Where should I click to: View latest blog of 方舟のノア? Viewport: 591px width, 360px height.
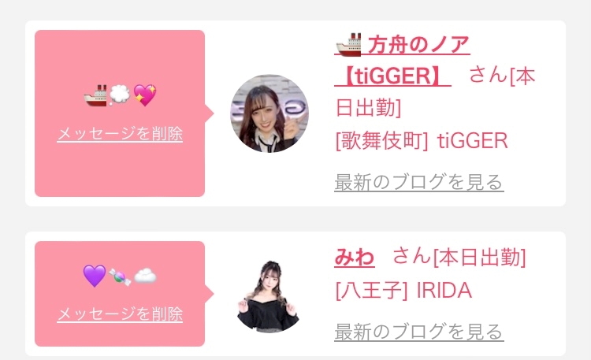click(419, 183)
